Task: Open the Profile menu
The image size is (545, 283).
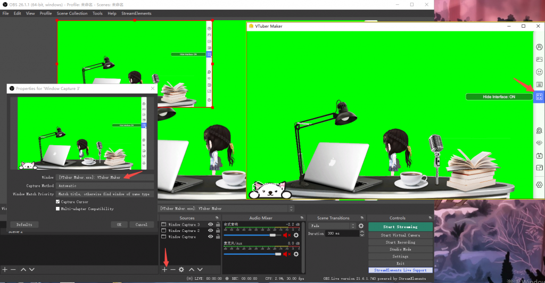Action: coord(46,13)
